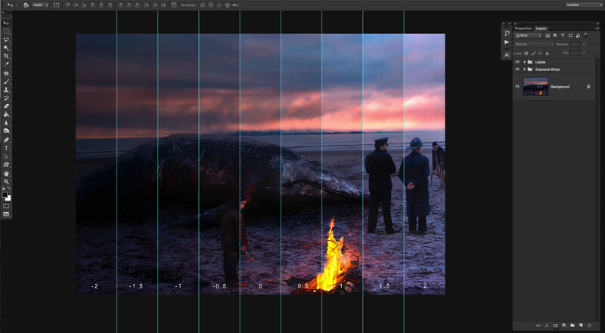Switch to the Properties tab
Screen dimensions: 605x333
pos(523,29)
